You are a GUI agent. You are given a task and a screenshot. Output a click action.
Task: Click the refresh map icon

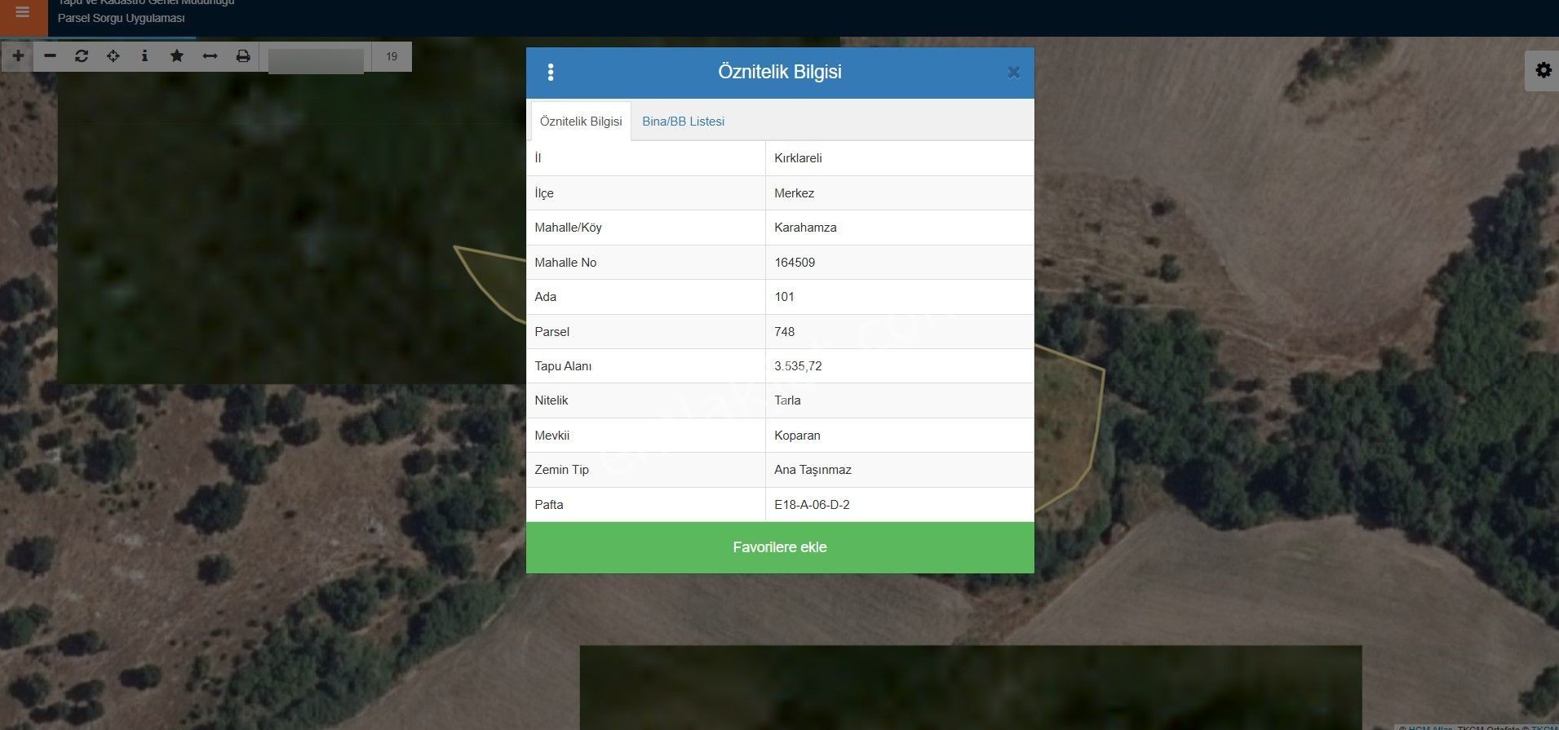82,56
